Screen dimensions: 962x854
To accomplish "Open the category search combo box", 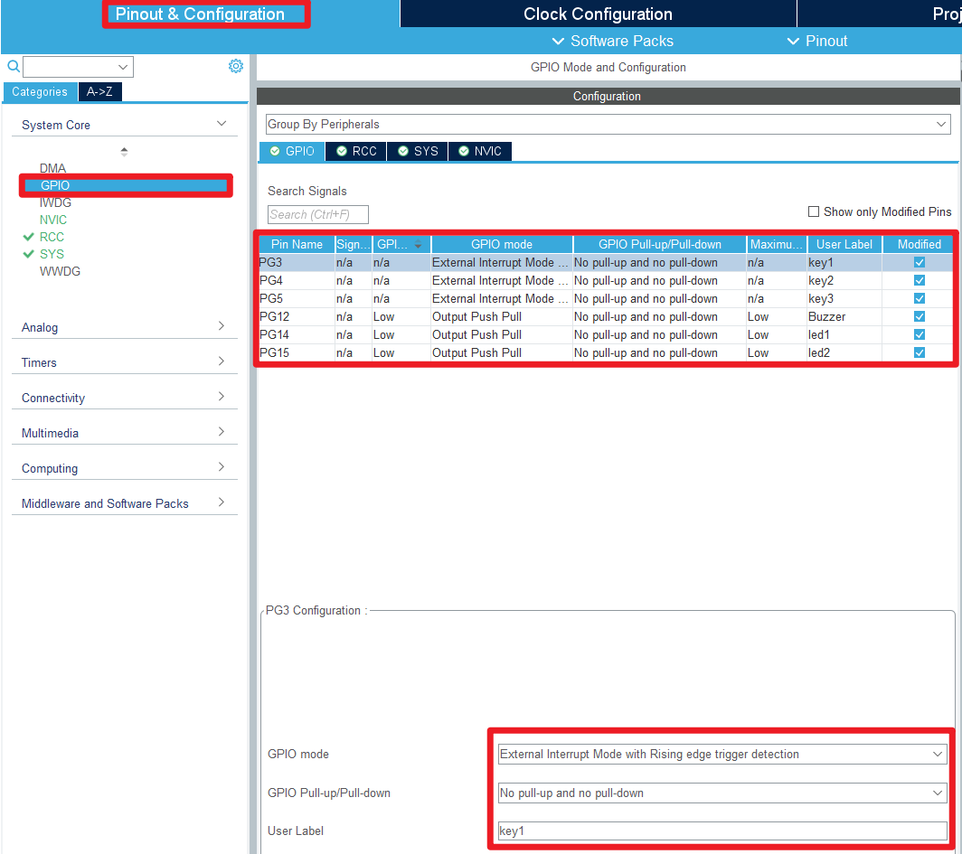I will pyautogui.click(x=79, y=67).
